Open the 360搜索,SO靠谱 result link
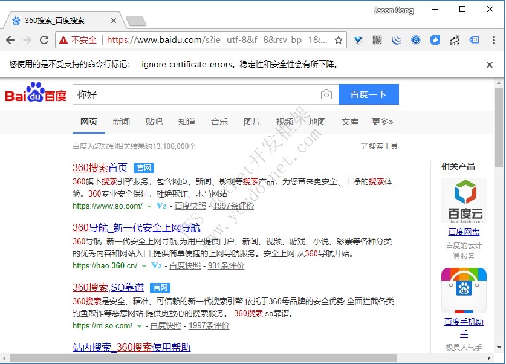 [x=108, y=288]
